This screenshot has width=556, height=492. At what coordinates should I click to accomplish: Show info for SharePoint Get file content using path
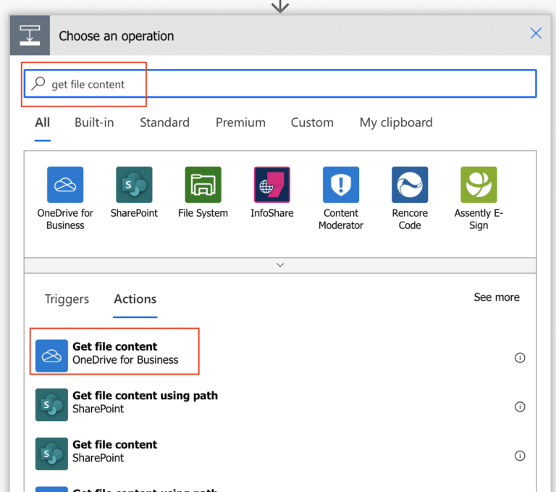[520, 407]
